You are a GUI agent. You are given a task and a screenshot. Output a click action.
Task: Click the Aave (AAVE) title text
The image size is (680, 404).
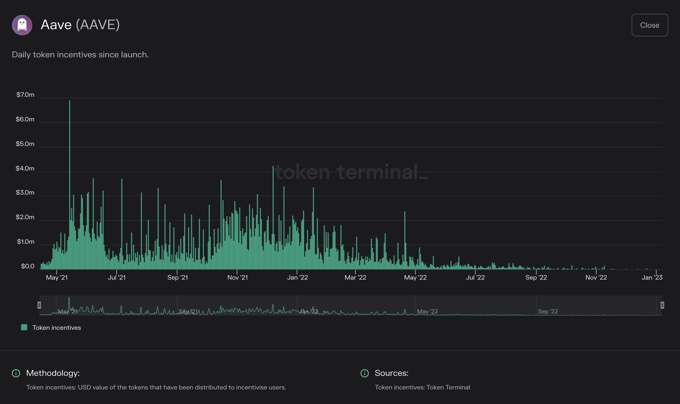click(80, 25)
